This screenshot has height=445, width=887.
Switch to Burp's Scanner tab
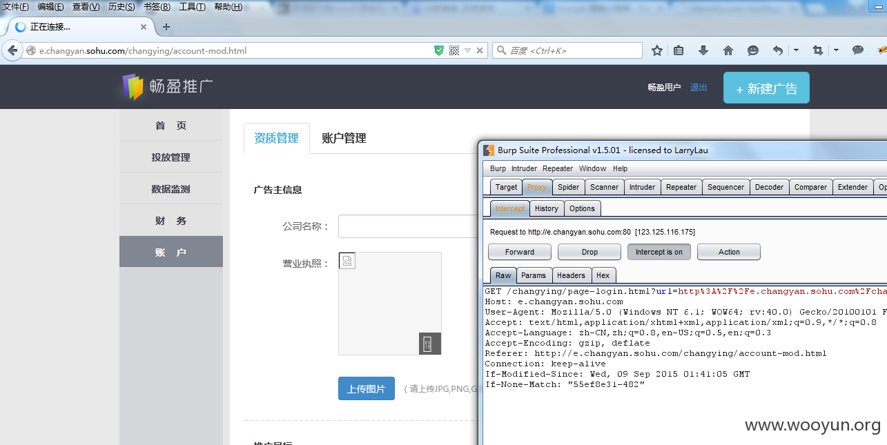click(605, 187)
